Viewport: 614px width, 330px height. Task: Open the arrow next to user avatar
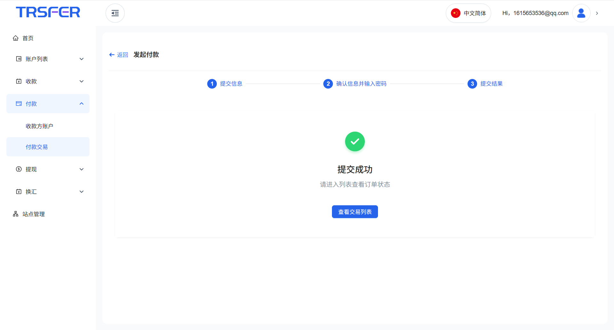click(x=597, y=13)
